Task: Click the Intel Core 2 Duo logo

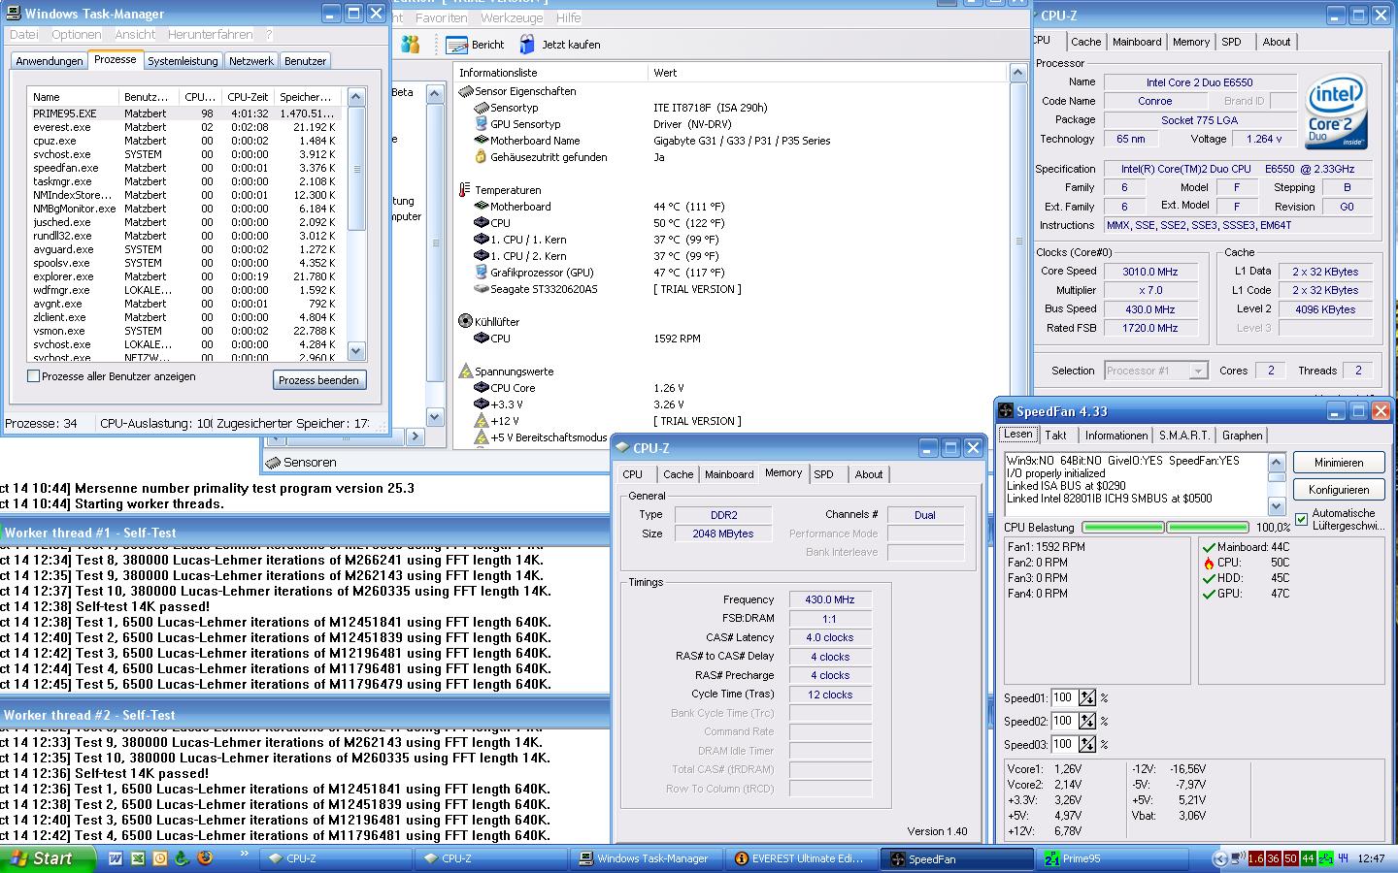Action: pyautogui.click(x=1337, y=112)
